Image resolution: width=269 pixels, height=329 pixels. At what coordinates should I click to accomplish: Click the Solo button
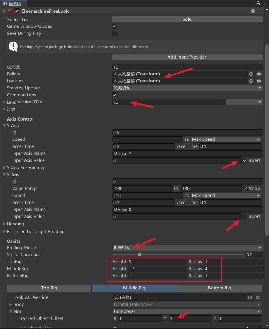187,19
